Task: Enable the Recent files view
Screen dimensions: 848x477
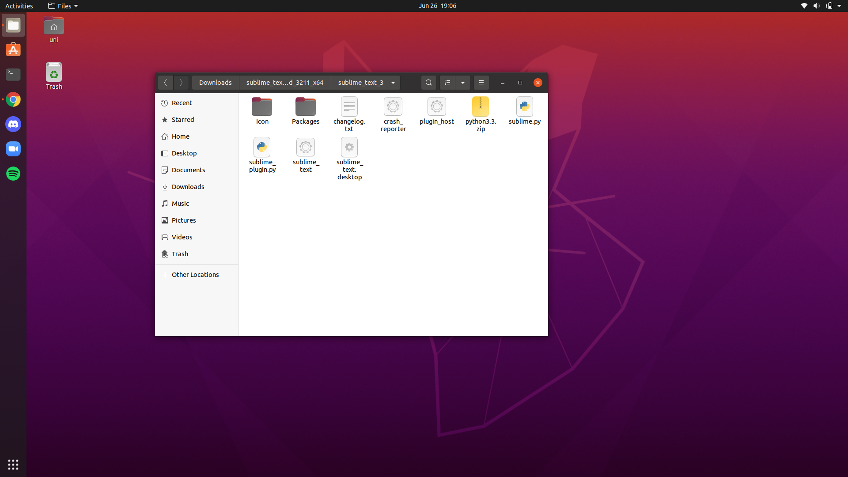Action: click(181, 102)
